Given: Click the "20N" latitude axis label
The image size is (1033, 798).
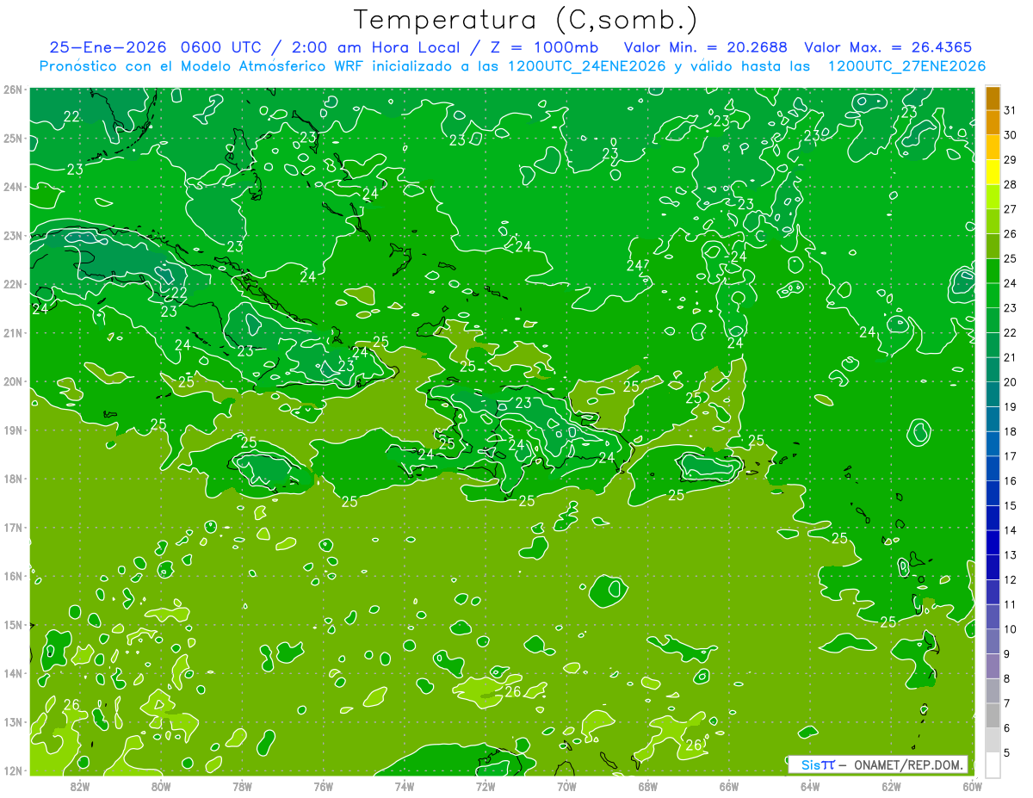Looking at the screenshot, I should (x=12, y=381).
